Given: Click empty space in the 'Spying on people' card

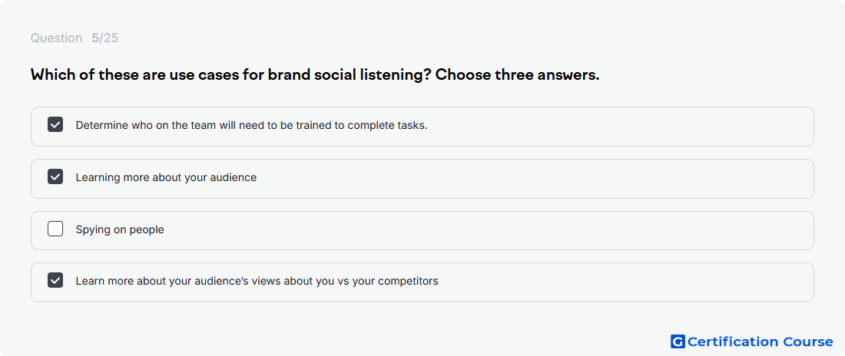Looking at the screenshot, I should [x=485, y=230].
